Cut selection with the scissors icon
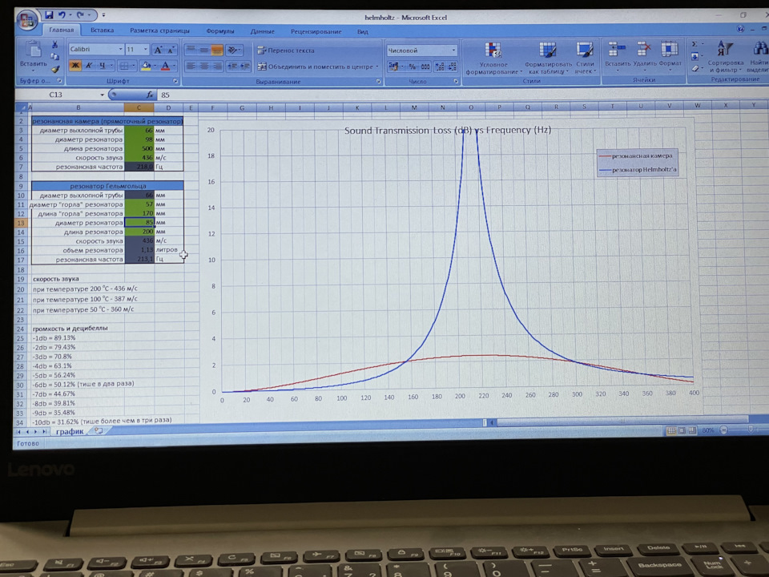Viewport: 769px width, 577px height. coord(55,45)
